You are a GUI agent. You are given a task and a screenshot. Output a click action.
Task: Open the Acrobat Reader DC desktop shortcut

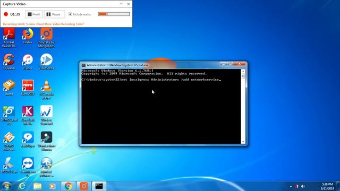tap(9, 37)
